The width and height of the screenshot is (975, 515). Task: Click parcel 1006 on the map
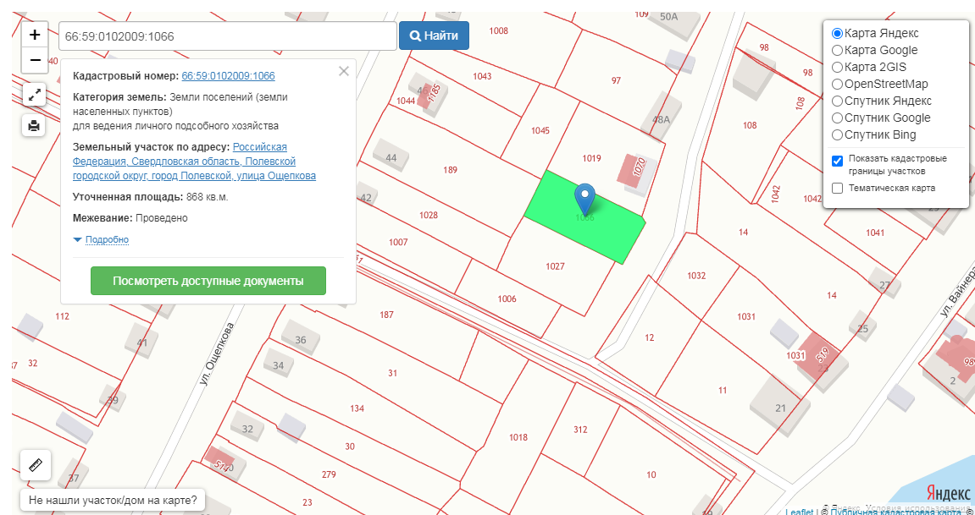click(507, 299)
